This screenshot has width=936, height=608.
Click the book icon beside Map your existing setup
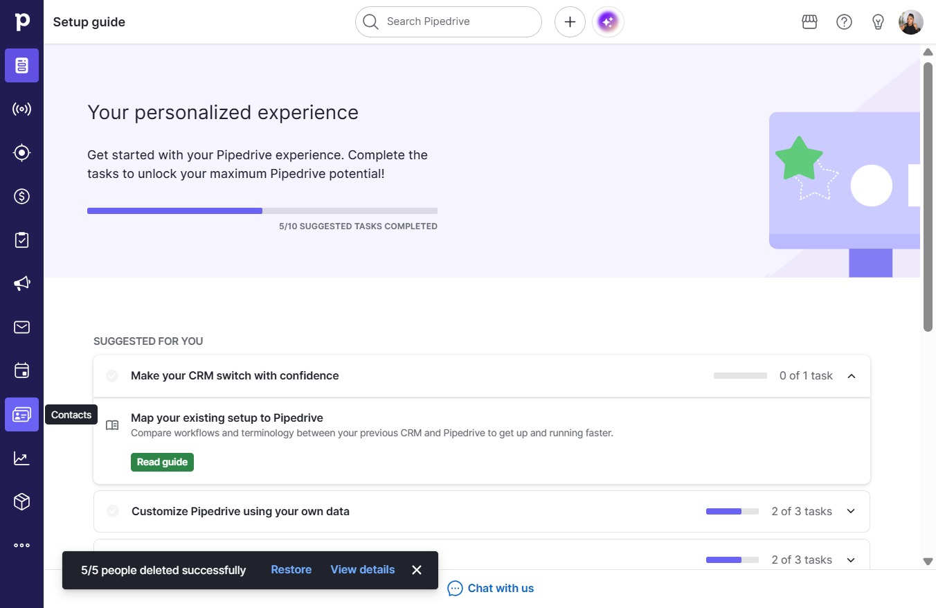click(x=112, y=425)
